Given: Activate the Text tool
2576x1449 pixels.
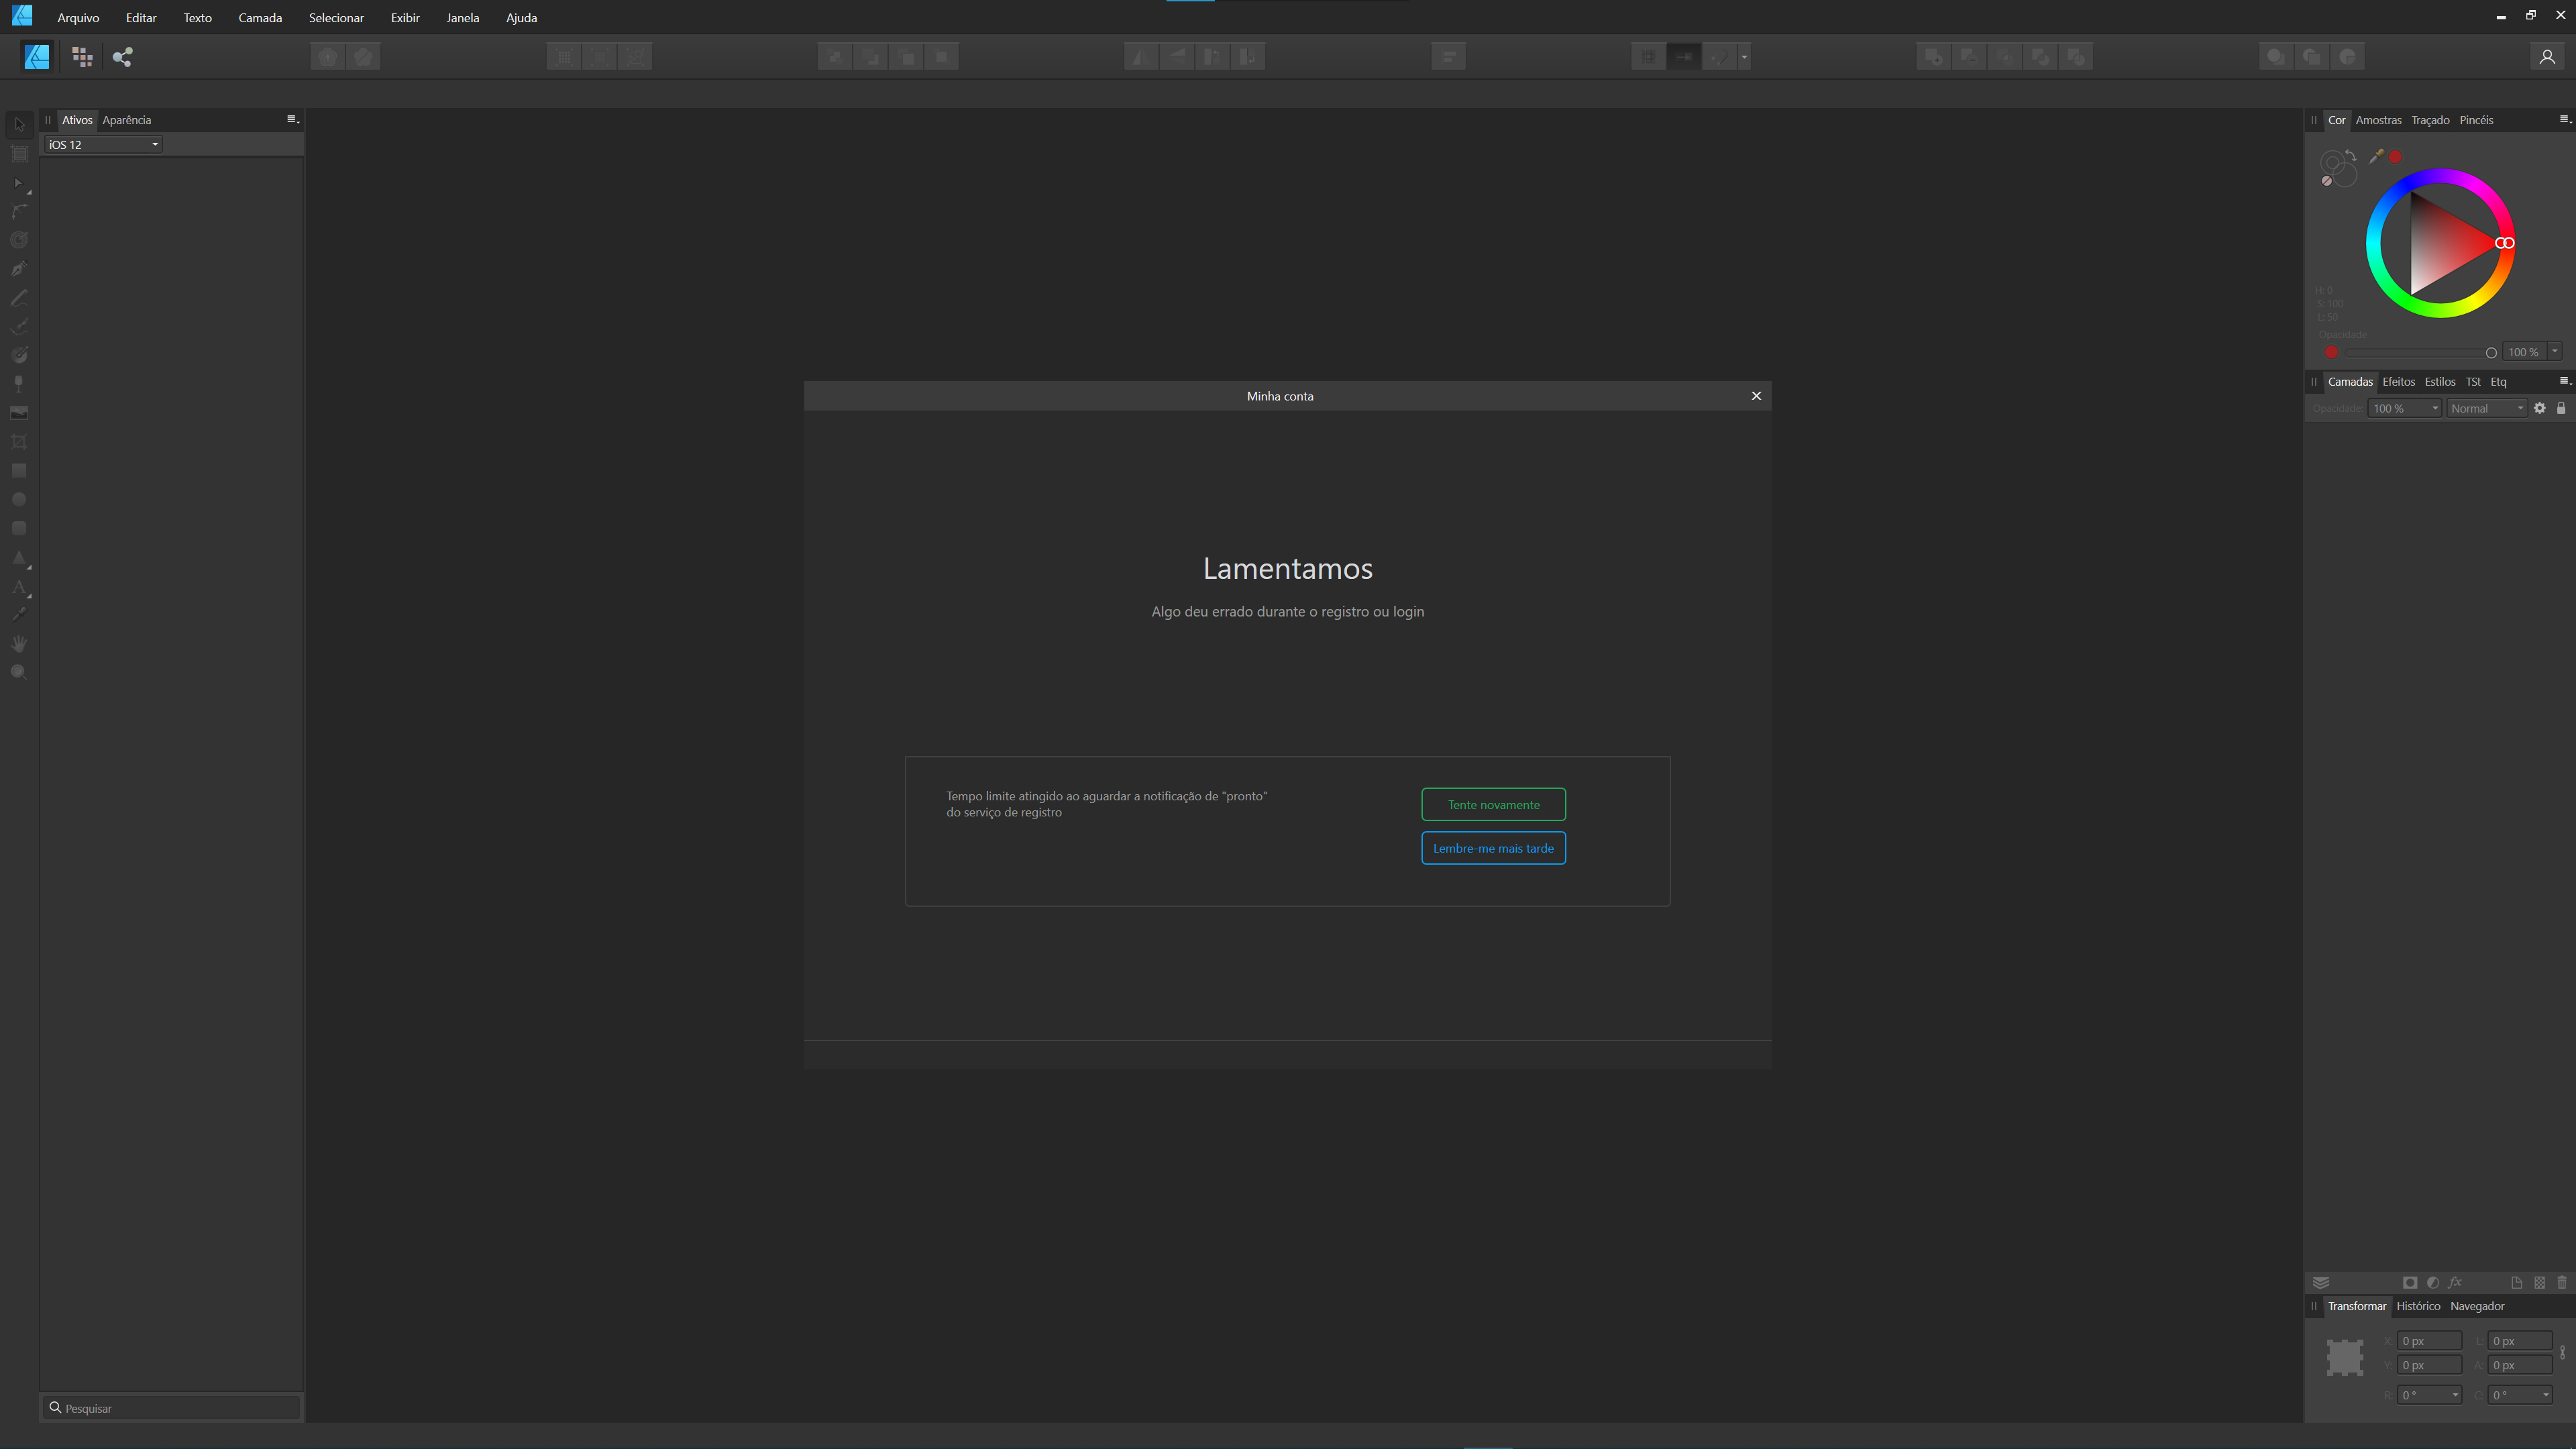Looking at the screenshot, I should pos(19,587).
